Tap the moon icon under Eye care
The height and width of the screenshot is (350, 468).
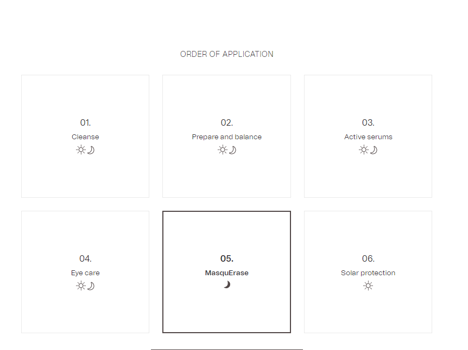(x=91, y=286)
